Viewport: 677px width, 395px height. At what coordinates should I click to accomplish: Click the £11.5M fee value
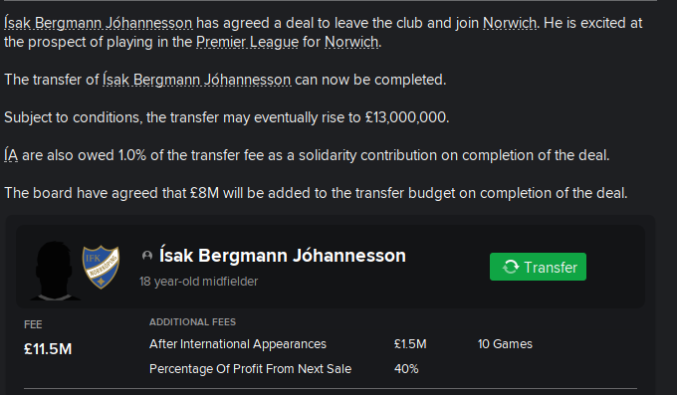coord(48,349)
